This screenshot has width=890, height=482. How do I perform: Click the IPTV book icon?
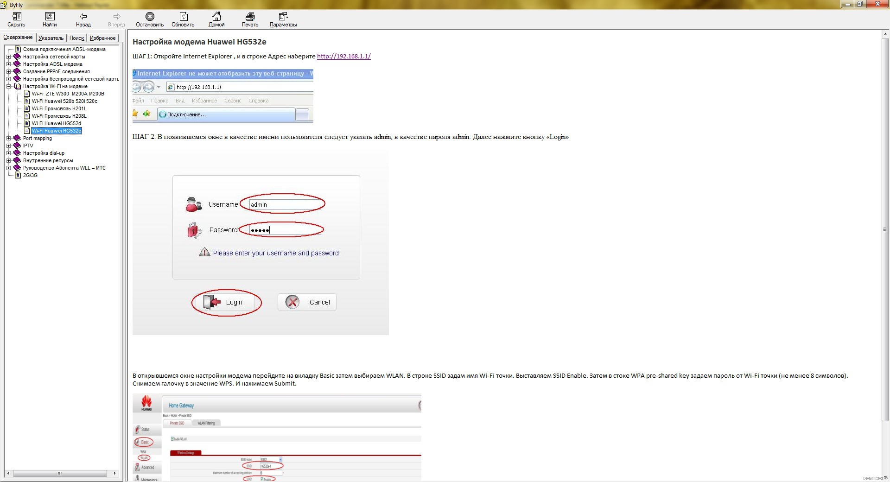17,146
